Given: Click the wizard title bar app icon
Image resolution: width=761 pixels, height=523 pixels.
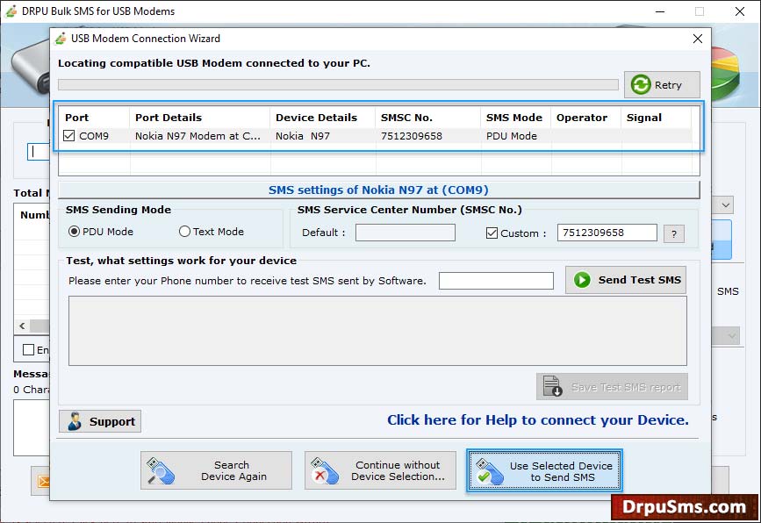Looking at the screenshot, I should click(61, 39).
